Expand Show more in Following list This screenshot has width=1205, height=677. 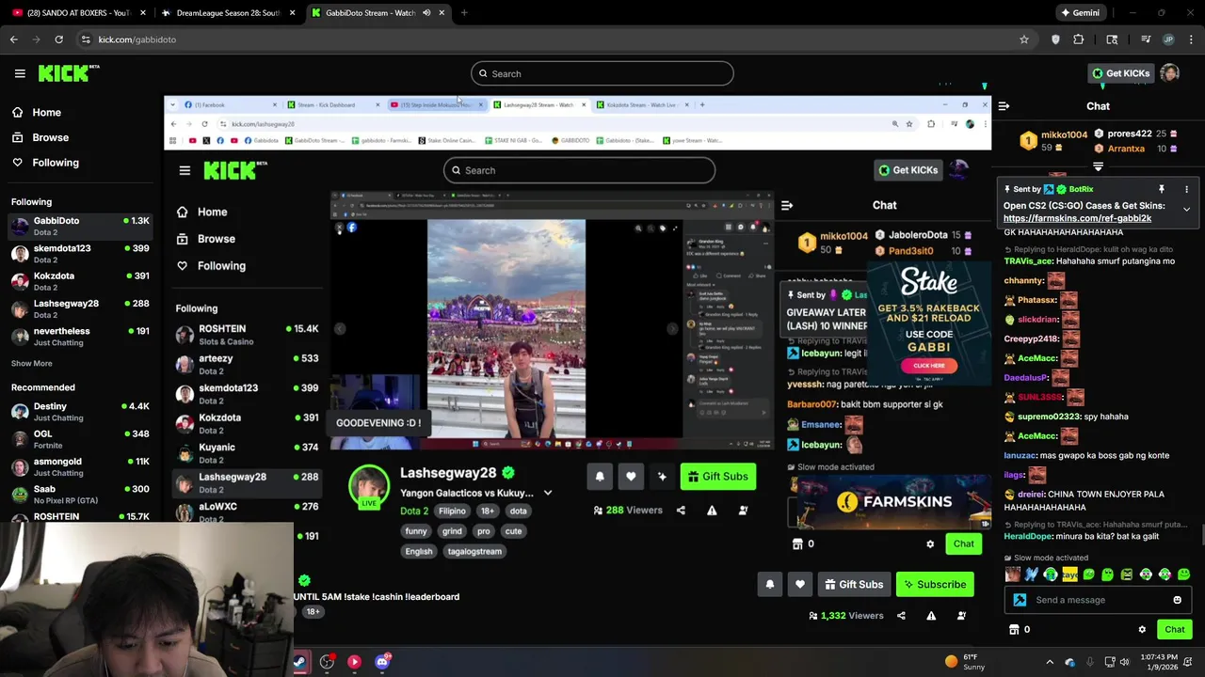pyautogui.click(x=31, y=363)
